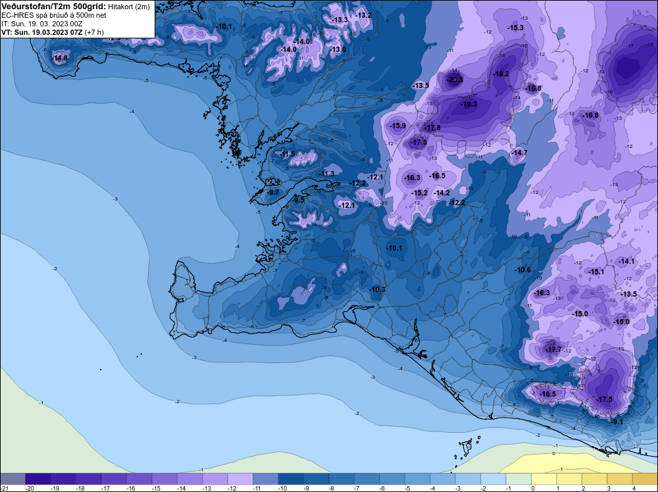The width and height of the screenshot is (658, 492).
Task: Click the legend number -18
Action: pyautogui.click(x=80, y=489)
